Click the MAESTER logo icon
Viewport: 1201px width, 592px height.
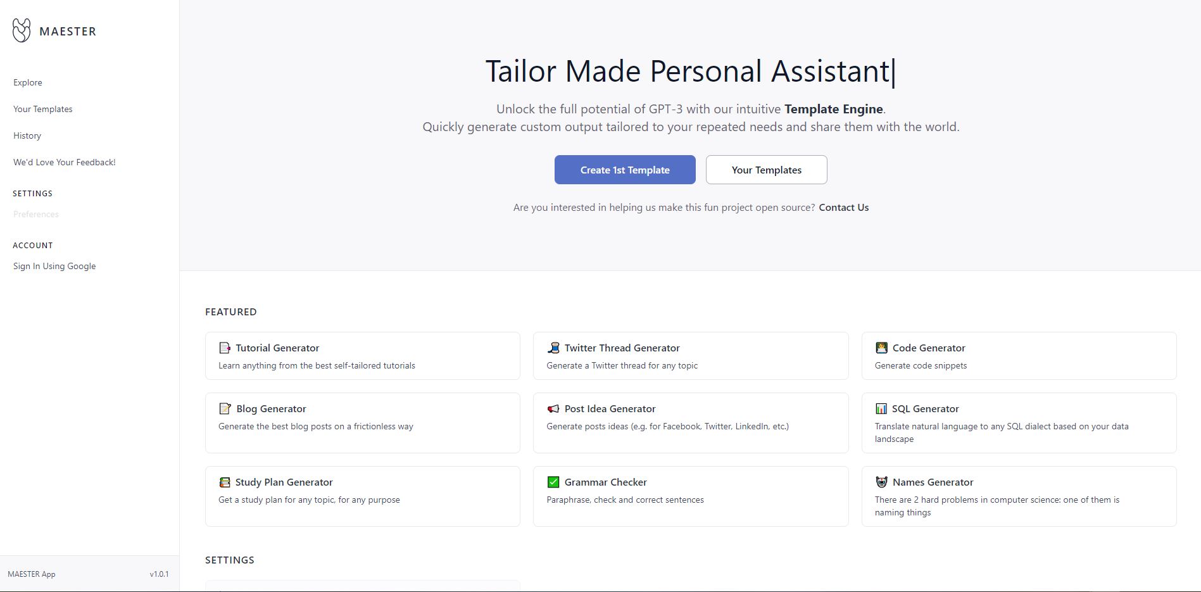click(x=22, y=30)
